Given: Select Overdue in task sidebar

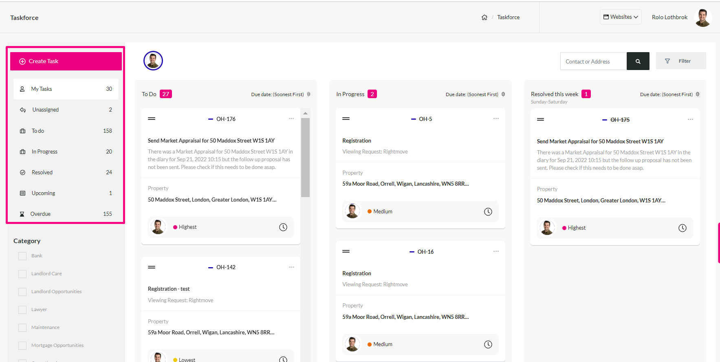Looking at the screenshot, I should pyautogui.click(x=66, y=214).
